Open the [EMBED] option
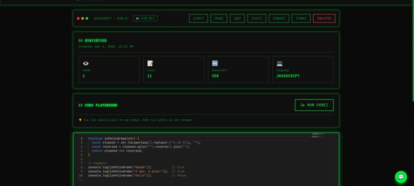This screenshot has width=414, height=186. (x=278, y=18)
